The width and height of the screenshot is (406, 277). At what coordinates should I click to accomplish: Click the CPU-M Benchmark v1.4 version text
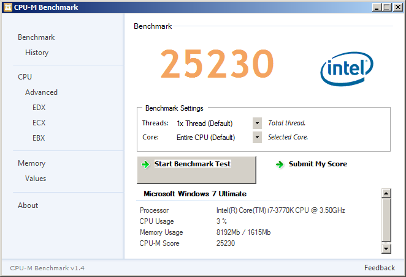click(x=47, y=268)
